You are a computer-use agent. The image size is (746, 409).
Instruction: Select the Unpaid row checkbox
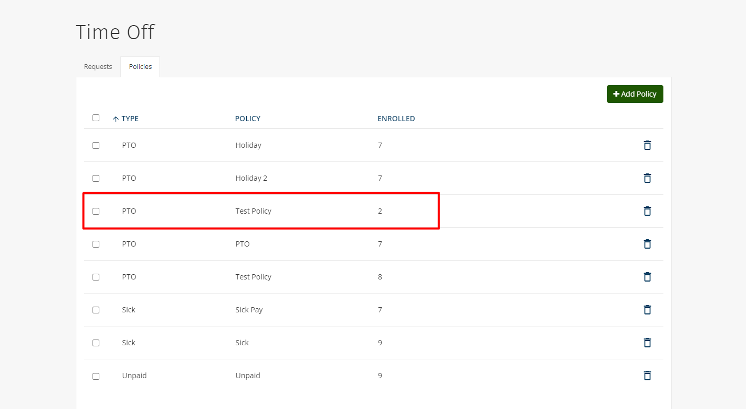point(96,376)
